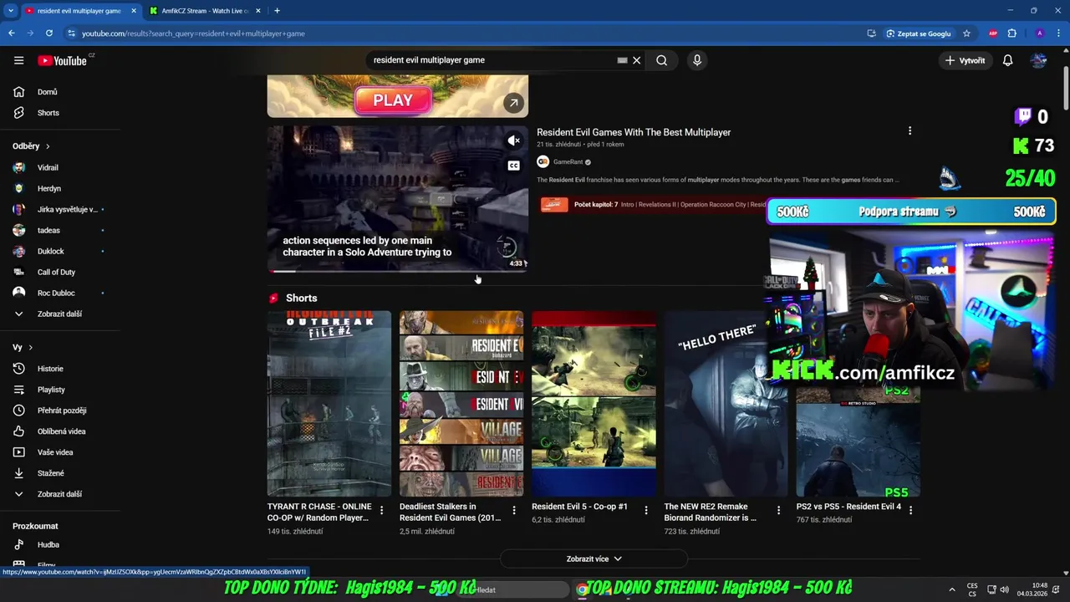
Task: Seek in the preview video progress bar
Action: tap(398, 271)
